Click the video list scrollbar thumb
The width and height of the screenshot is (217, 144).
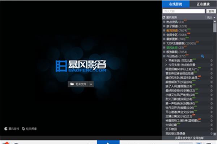[x=215, y=28]
